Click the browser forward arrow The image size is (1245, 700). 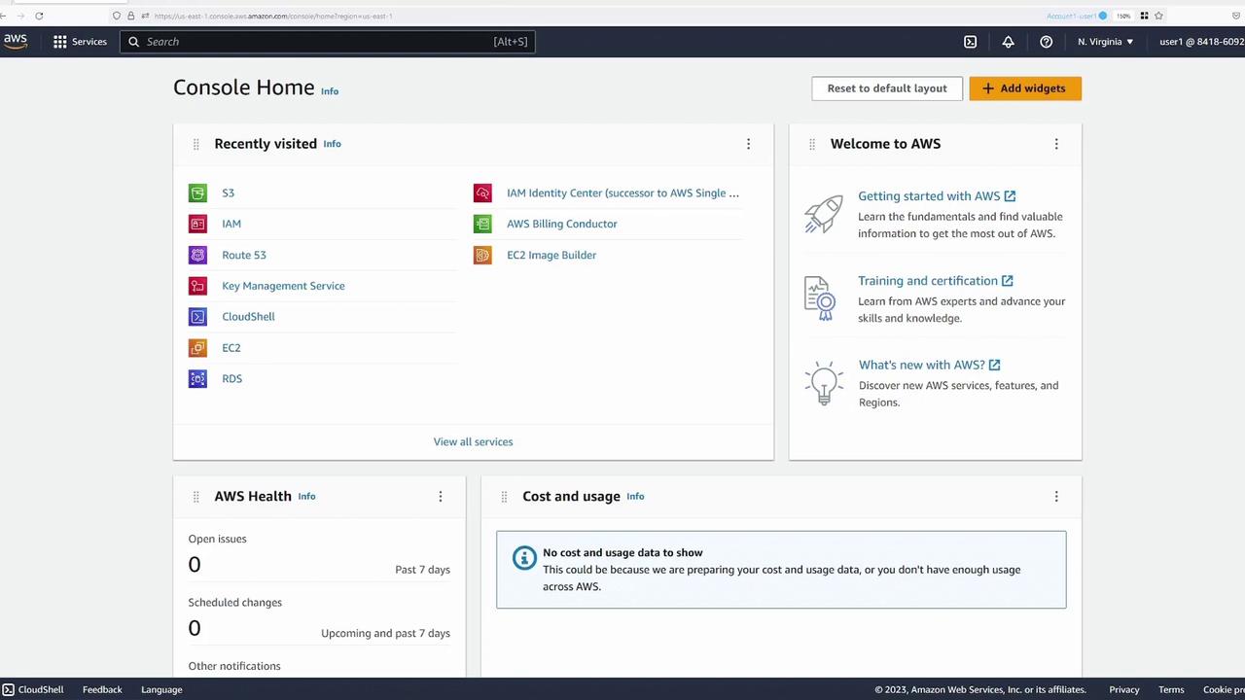click(x=20, y=16)
